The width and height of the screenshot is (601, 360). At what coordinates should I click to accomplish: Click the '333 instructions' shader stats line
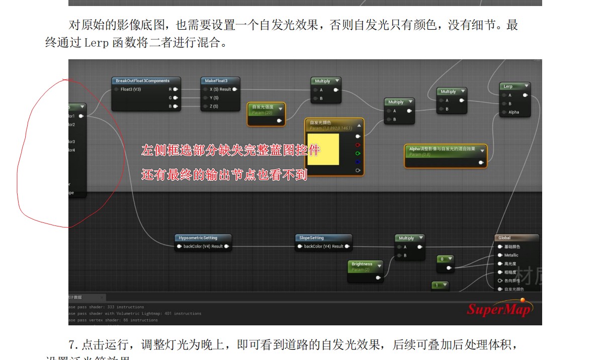pyautogui.click(x=107, y=307)
